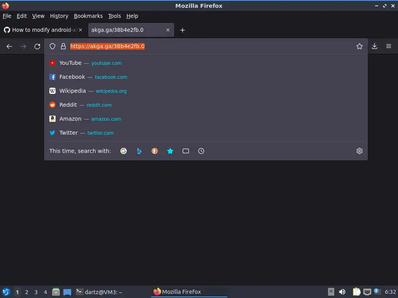Open the Help menu
The height and width of the screenshot is (298, 398).
click(x=132, y=16)
